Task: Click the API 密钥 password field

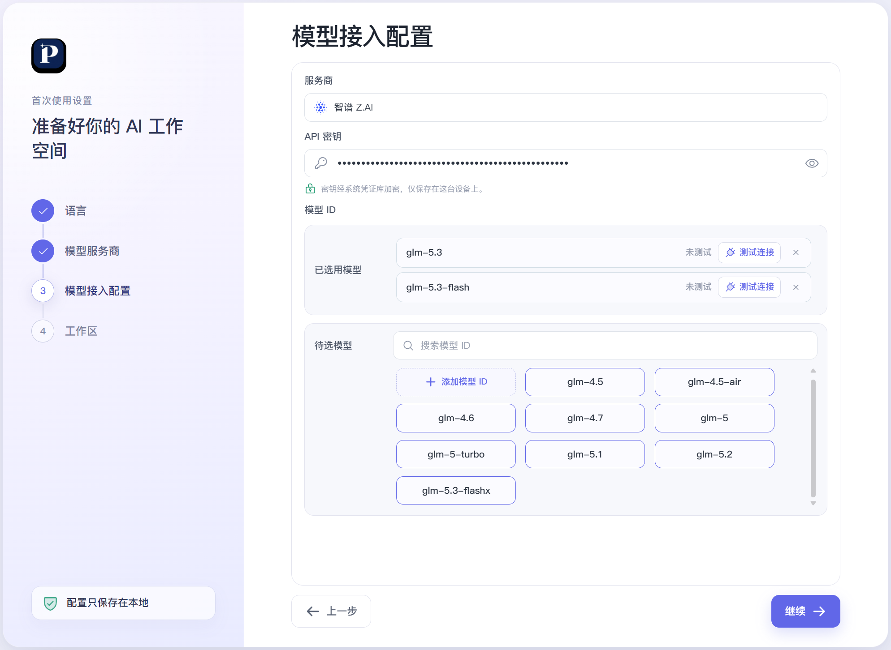Action: coord(566,163)
